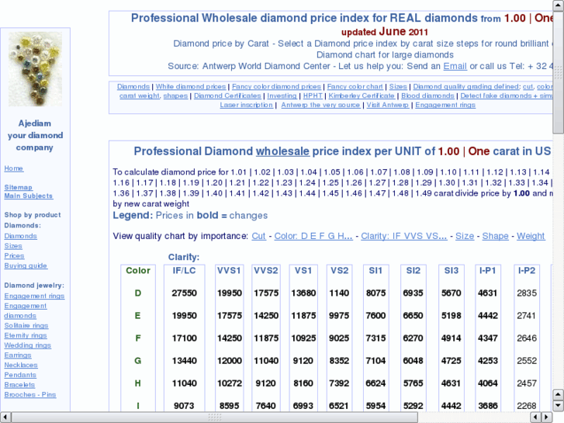564x423 pixels.
Task: Open White diamond prices nav link
Action: pos(191,86)
